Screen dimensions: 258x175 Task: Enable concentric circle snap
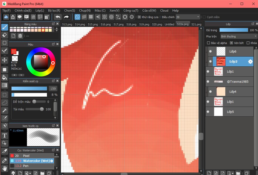point(111,17)
